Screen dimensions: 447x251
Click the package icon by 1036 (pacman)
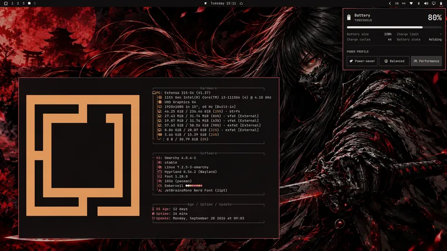click(x=160, y=181)
